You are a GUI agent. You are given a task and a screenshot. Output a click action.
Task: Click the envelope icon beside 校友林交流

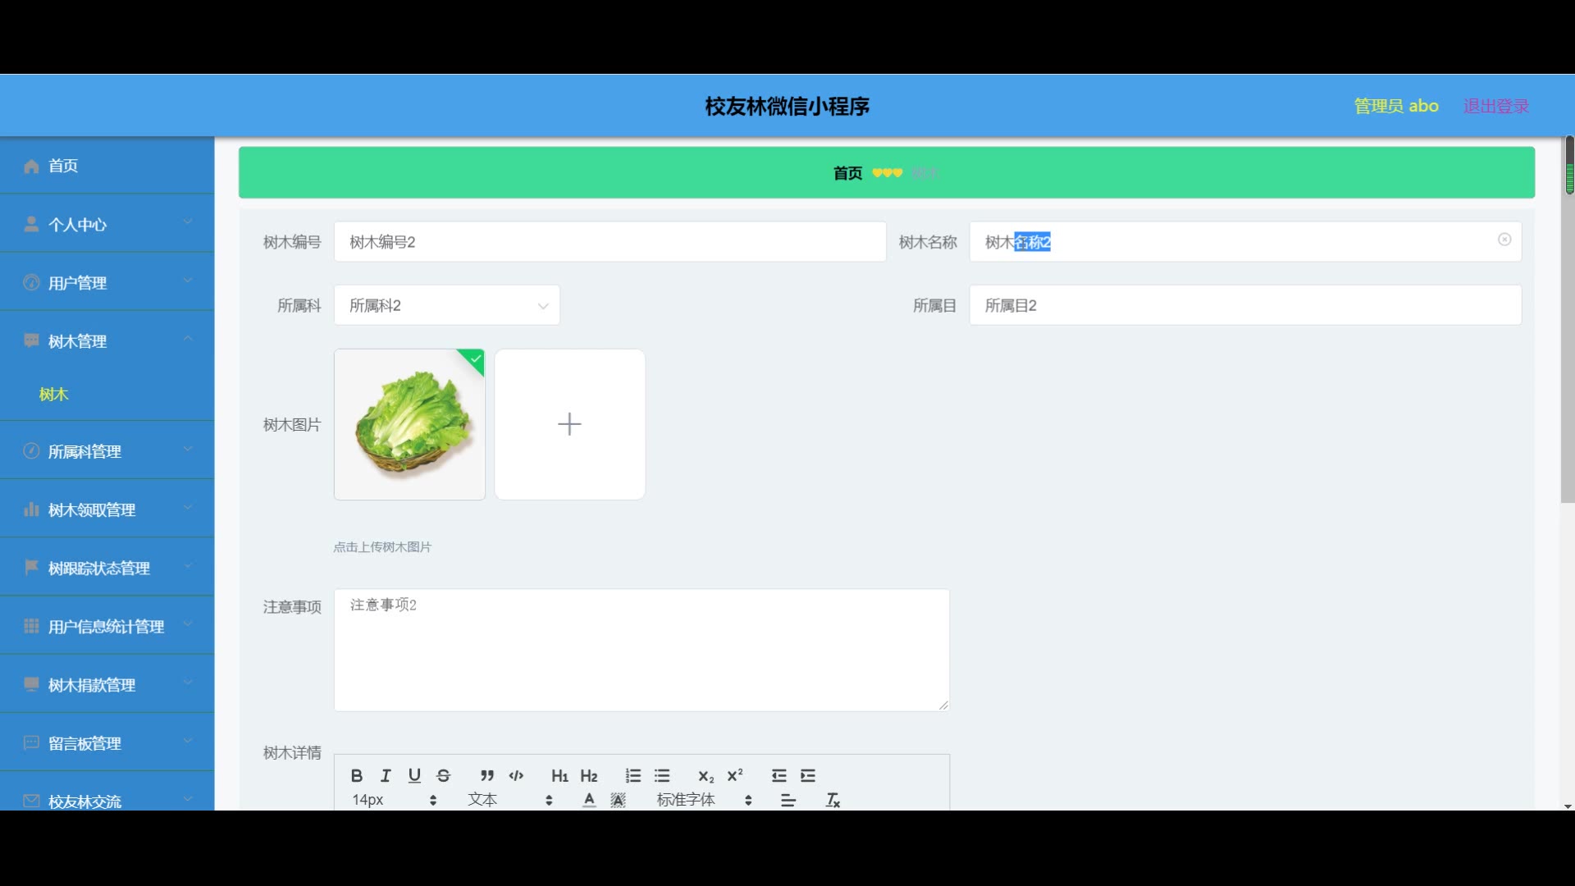click(31, 801)
